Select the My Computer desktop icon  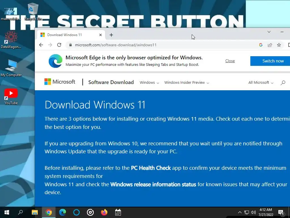coord(11,68)
